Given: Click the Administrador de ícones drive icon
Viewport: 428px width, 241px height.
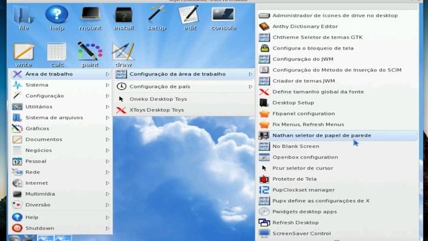Looking at the screenshot, I should point(264,15).
